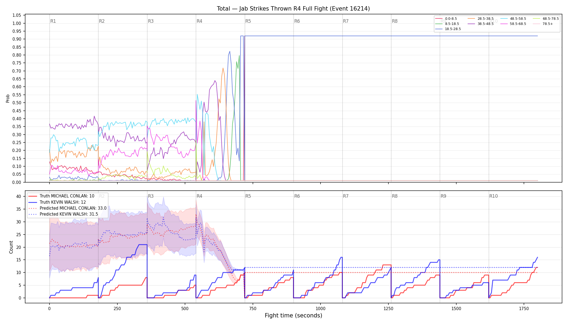Click the Truth KEVIN WALSH: 12 legend entry
The width and height of the screenshot is (568, 325).
57,202
